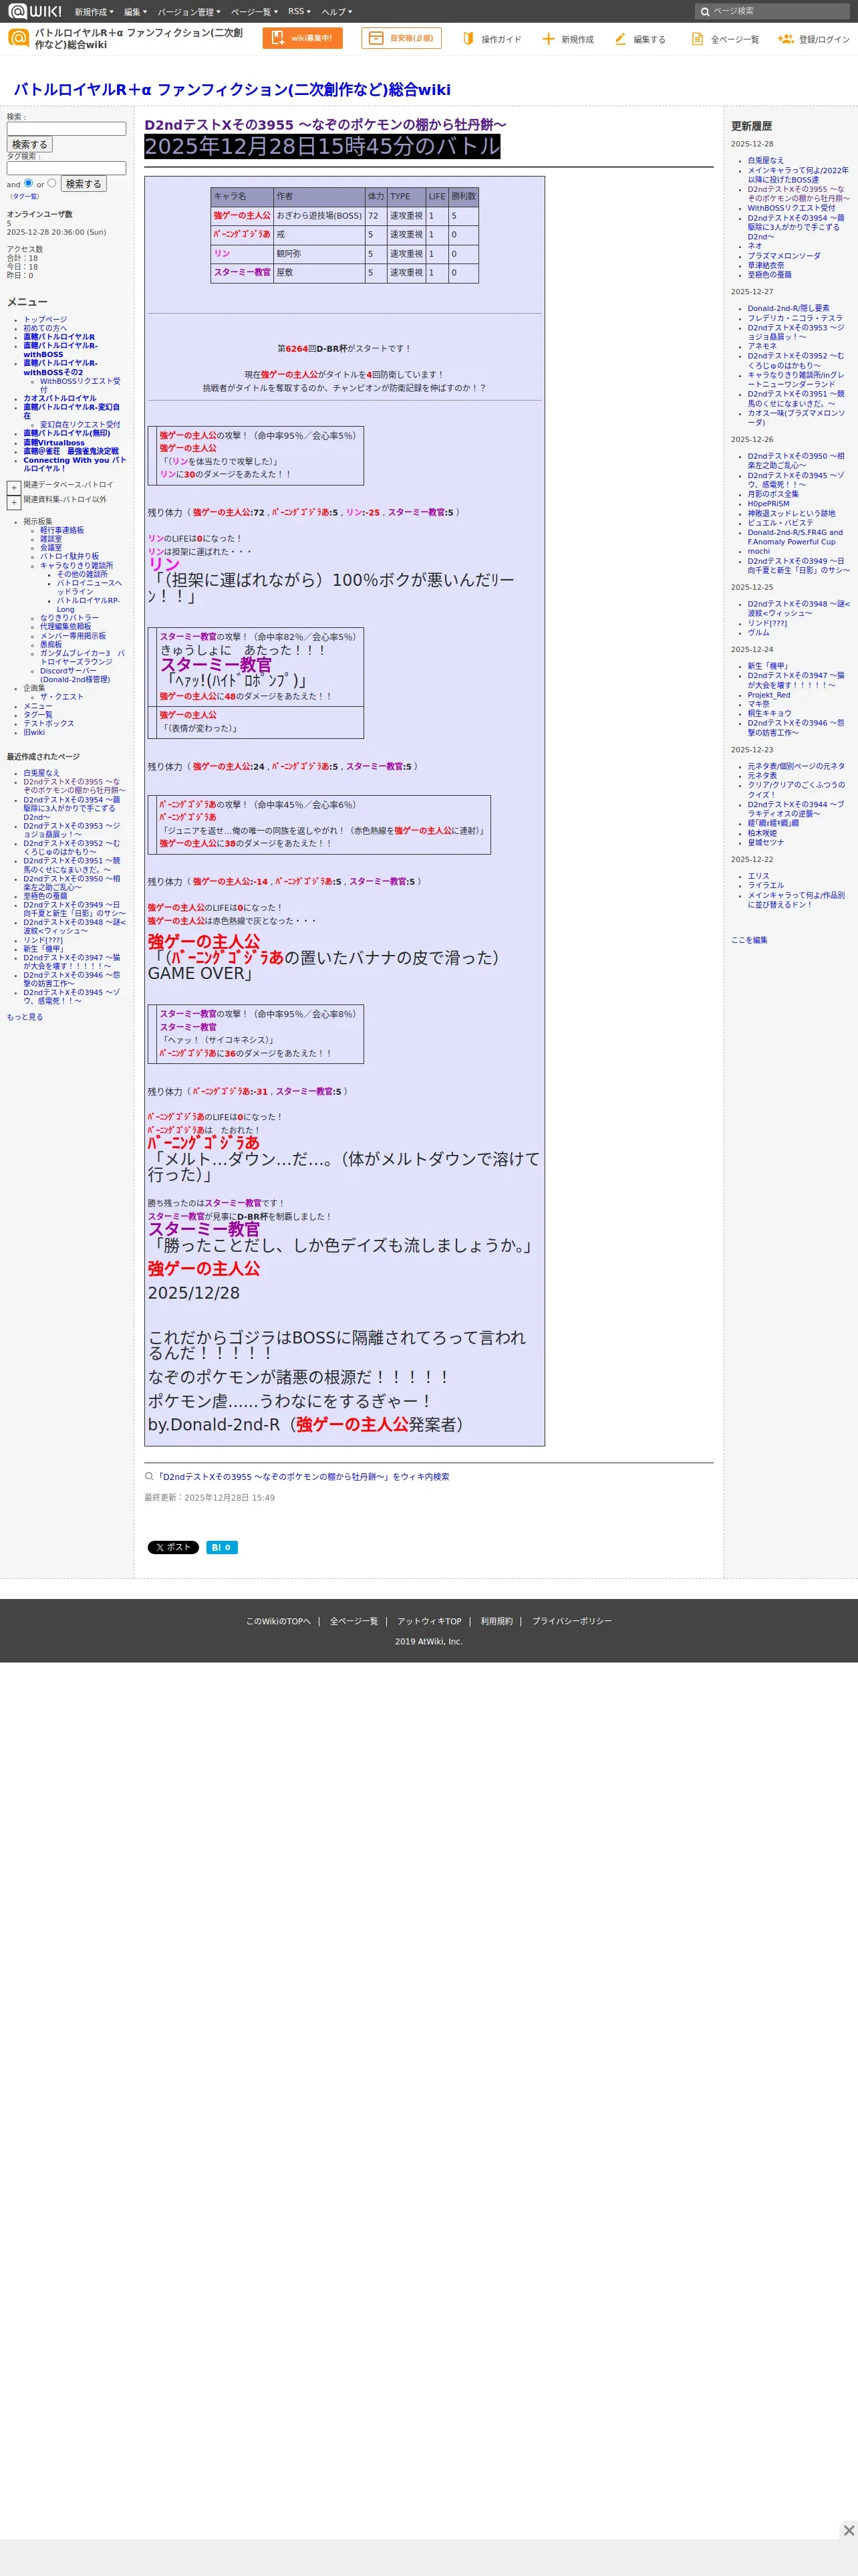
Task: Select the 'or' radio button for tag search
Action: [52, 183]
